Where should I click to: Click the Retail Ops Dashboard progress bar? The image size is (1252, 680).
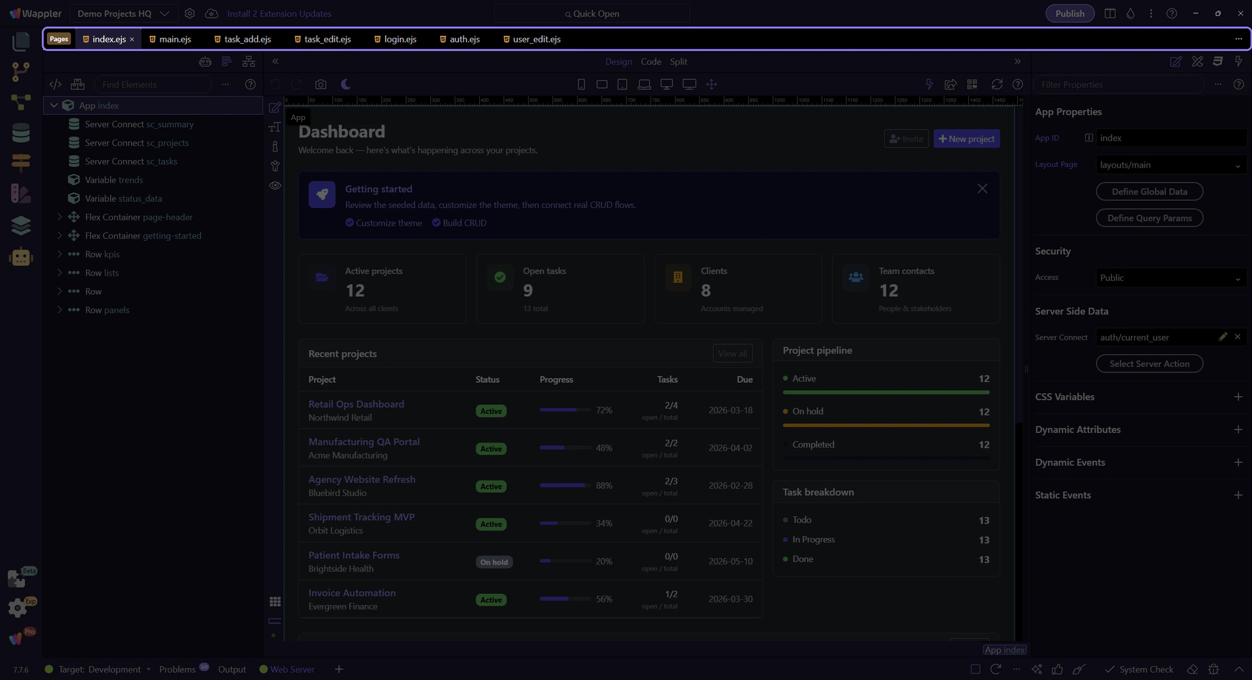click(x=564, y=410)
